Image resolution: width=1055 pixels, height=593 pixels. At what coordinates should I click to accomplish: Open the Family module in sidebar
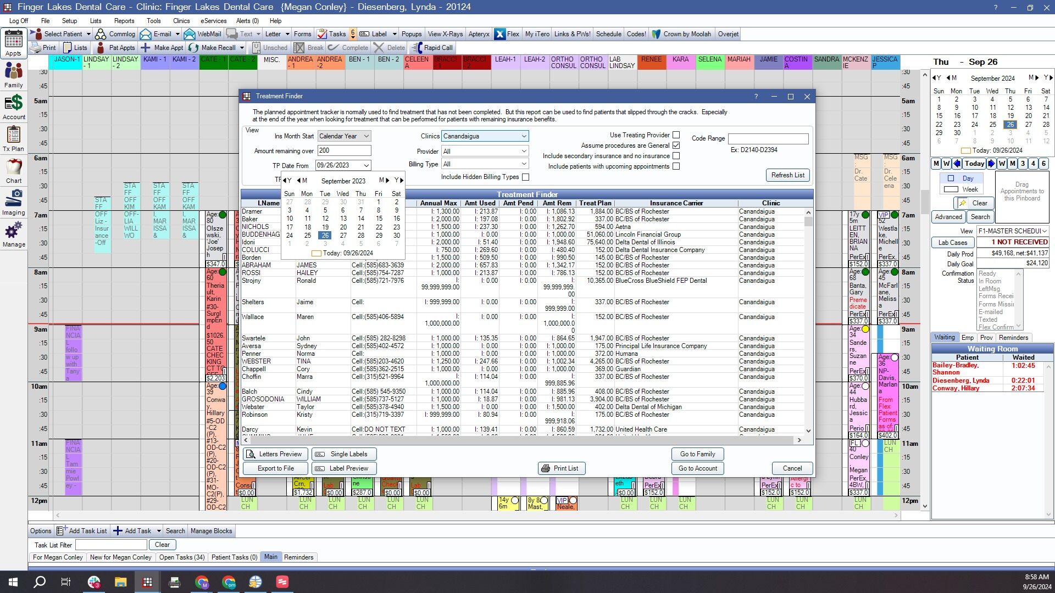pyautogui.click(x=14, y=75)
